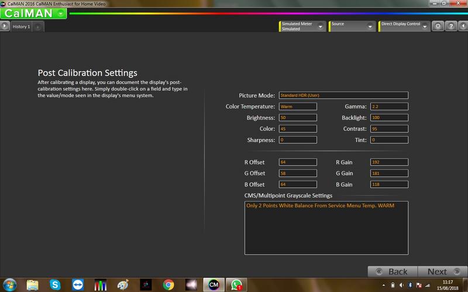This screenshot has width=468, height=292.
Task: Open the CalMAN main menu button
Action: [33, 13]
